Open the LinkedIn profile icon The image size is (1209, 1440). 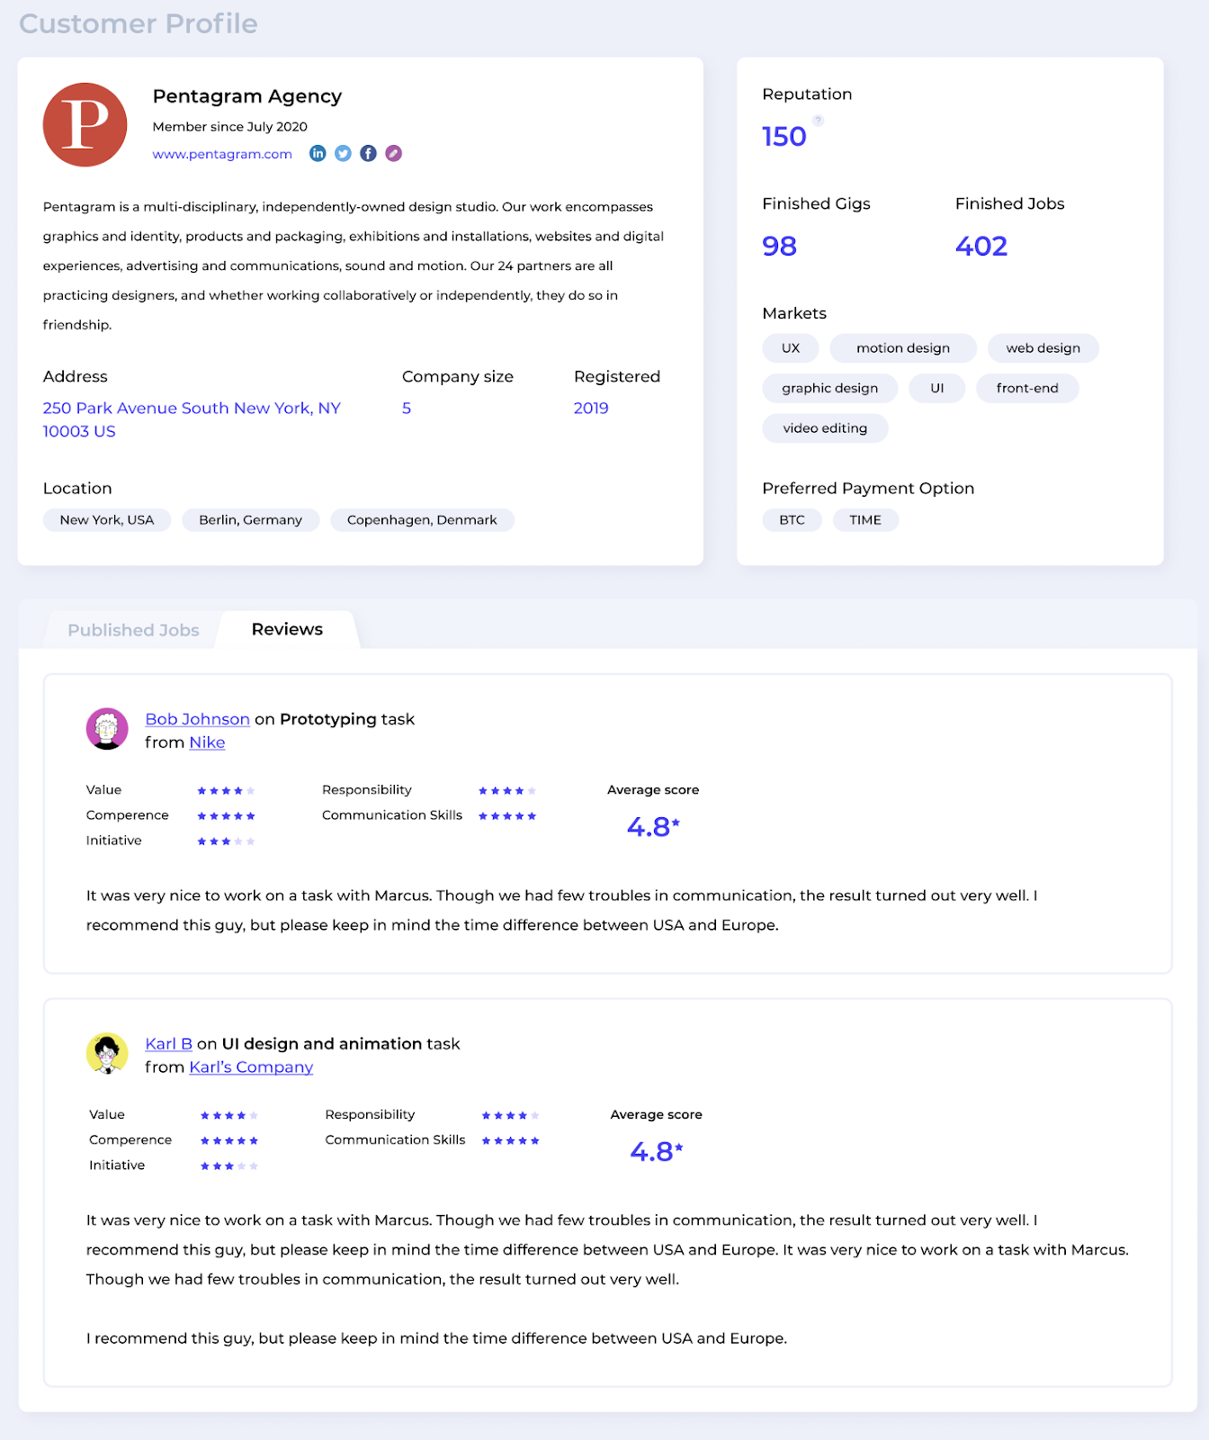(318, 154)
